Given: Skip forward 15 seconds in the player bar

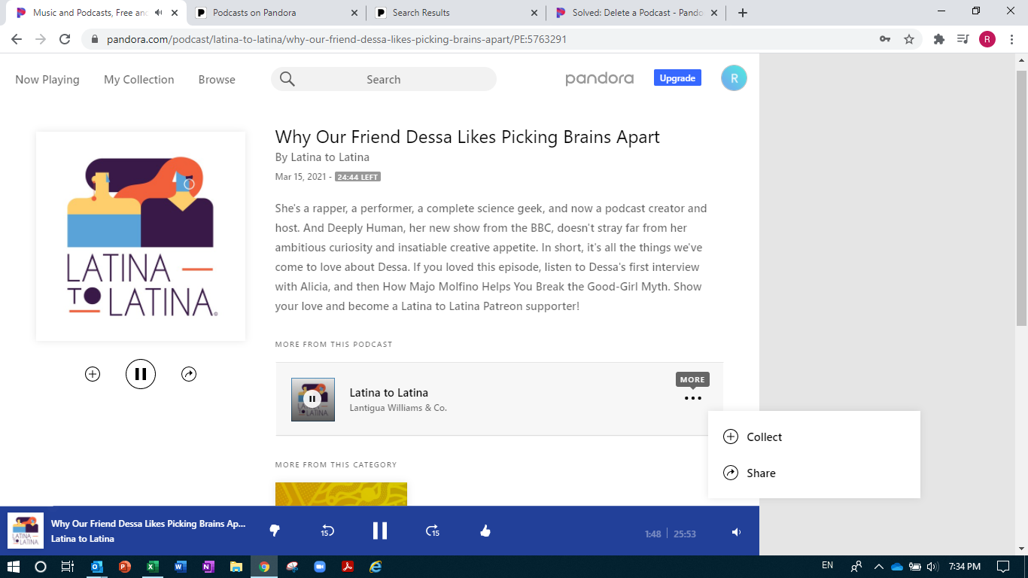Looking at the screenshot, I should click(x=432, y=531).
